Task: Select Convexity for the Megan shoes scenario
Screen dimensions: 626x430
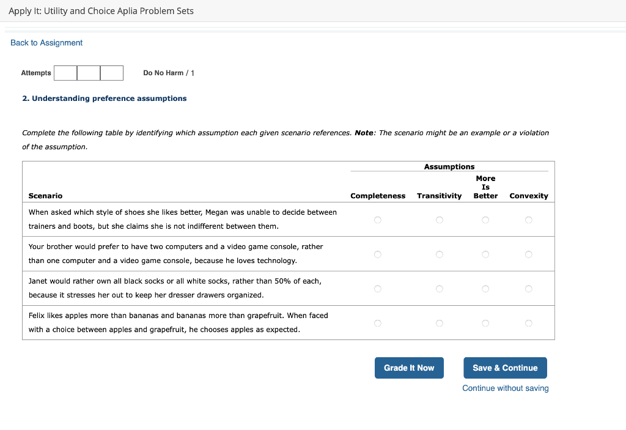Action: pyautogui.click(x=528, y=219)
